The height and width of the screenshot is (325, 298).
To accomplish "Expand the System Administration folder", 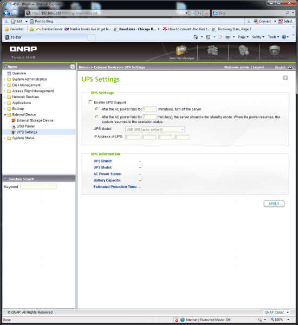I will [4, 80].
